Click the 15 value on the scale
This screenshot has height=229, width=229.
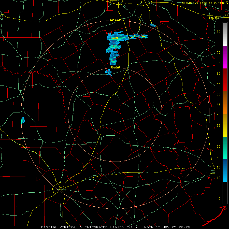(219, 167)
